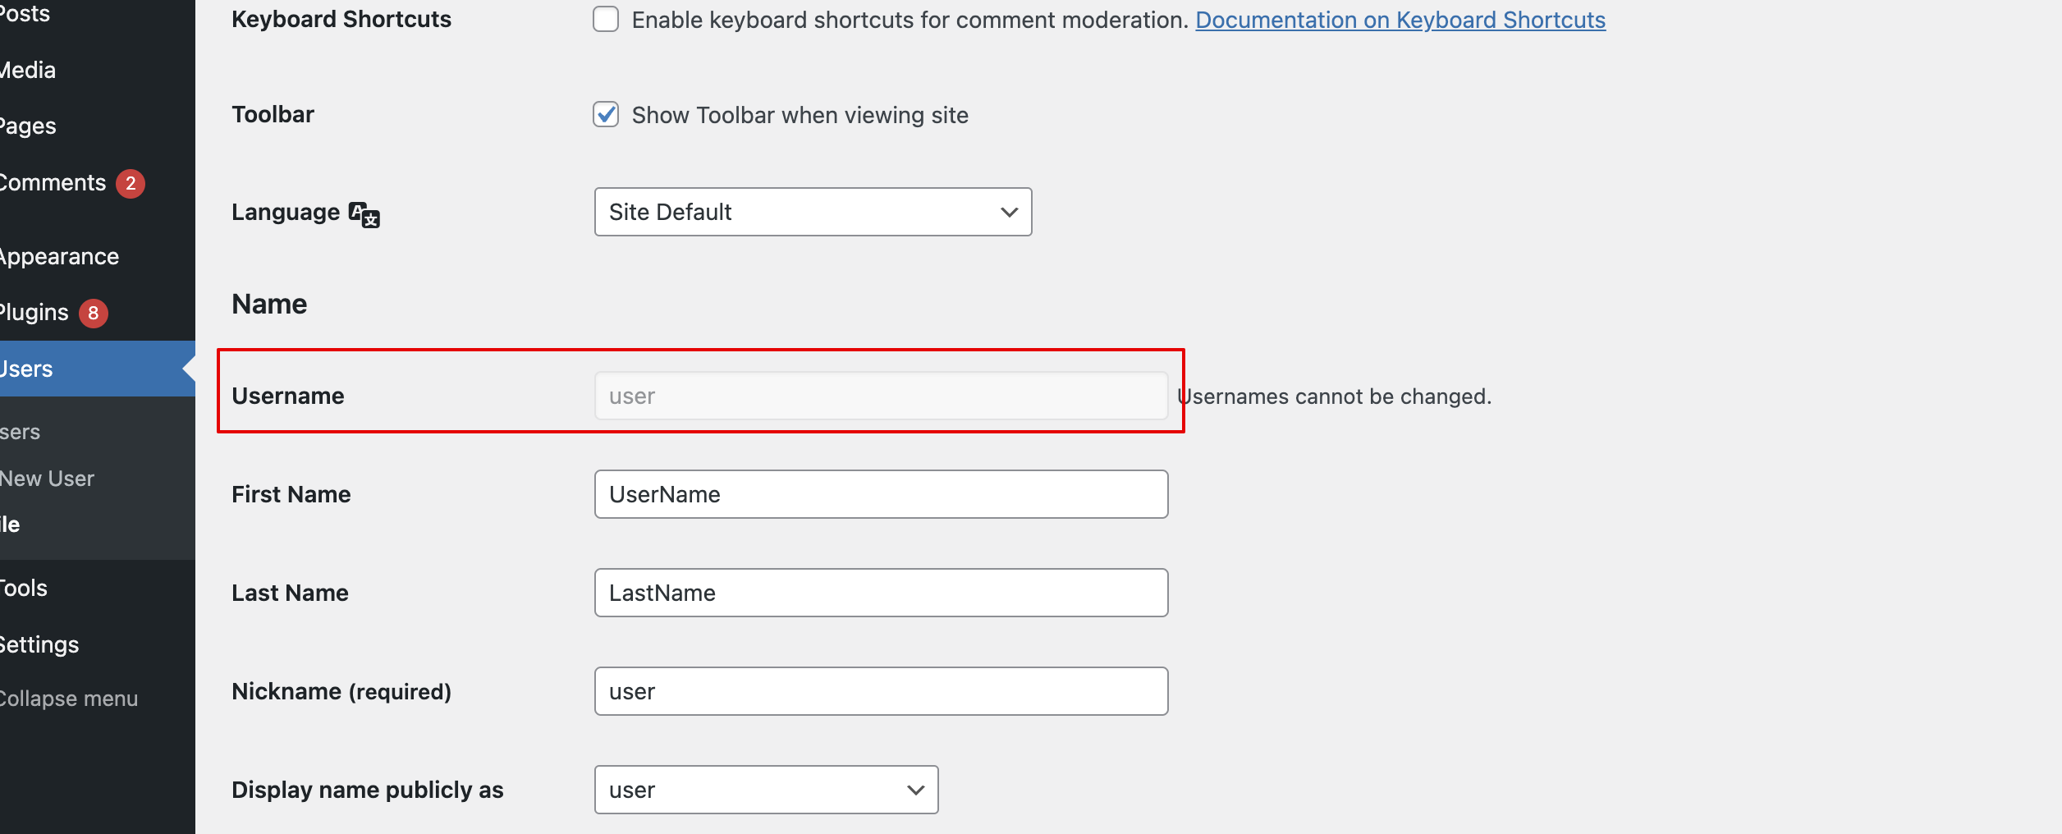
Task: Open the Tools sidebar menu
Action: point(25,589)
